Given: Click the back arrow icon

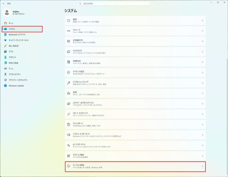Looking at the screenshot, I should pos(3,3).
